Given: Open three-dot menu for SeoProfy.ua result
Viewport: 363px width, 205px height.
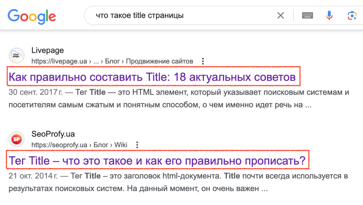Looking at the screenshot, I should coord(137,145).
